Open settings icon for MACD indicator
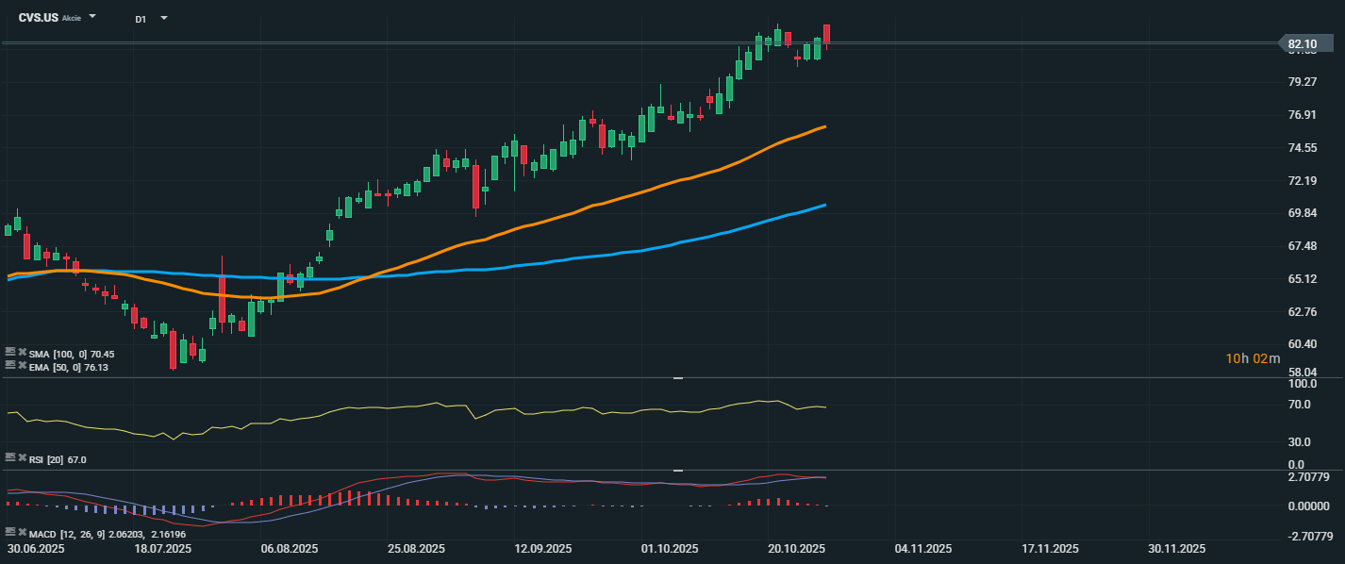Viewport: 1345px width, 564px height. click(10, 533)
